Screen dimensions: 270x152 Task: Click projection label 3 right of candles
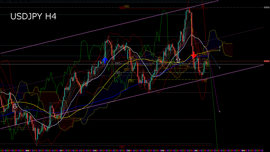220,68
